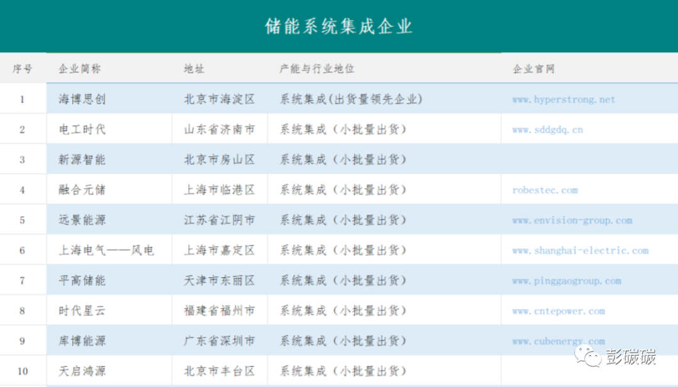Click address cell 山东省济南市

(x=220, y=130)
